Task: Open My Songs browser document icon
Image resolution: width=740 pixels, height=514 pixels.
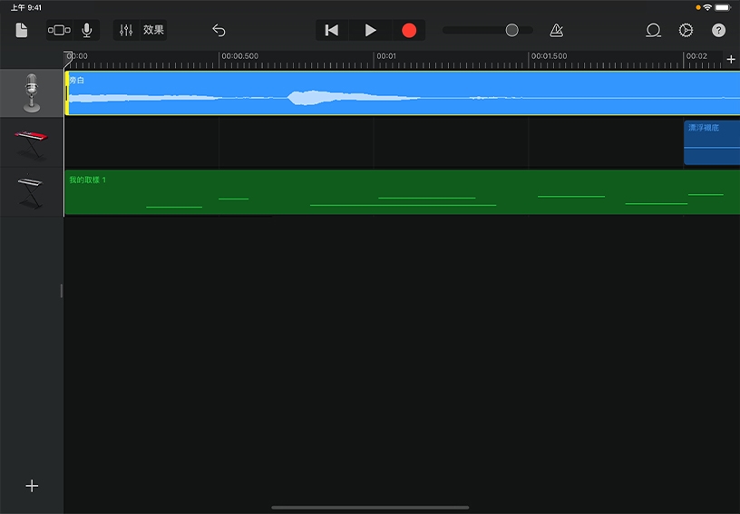Action: tap(22, 30)
